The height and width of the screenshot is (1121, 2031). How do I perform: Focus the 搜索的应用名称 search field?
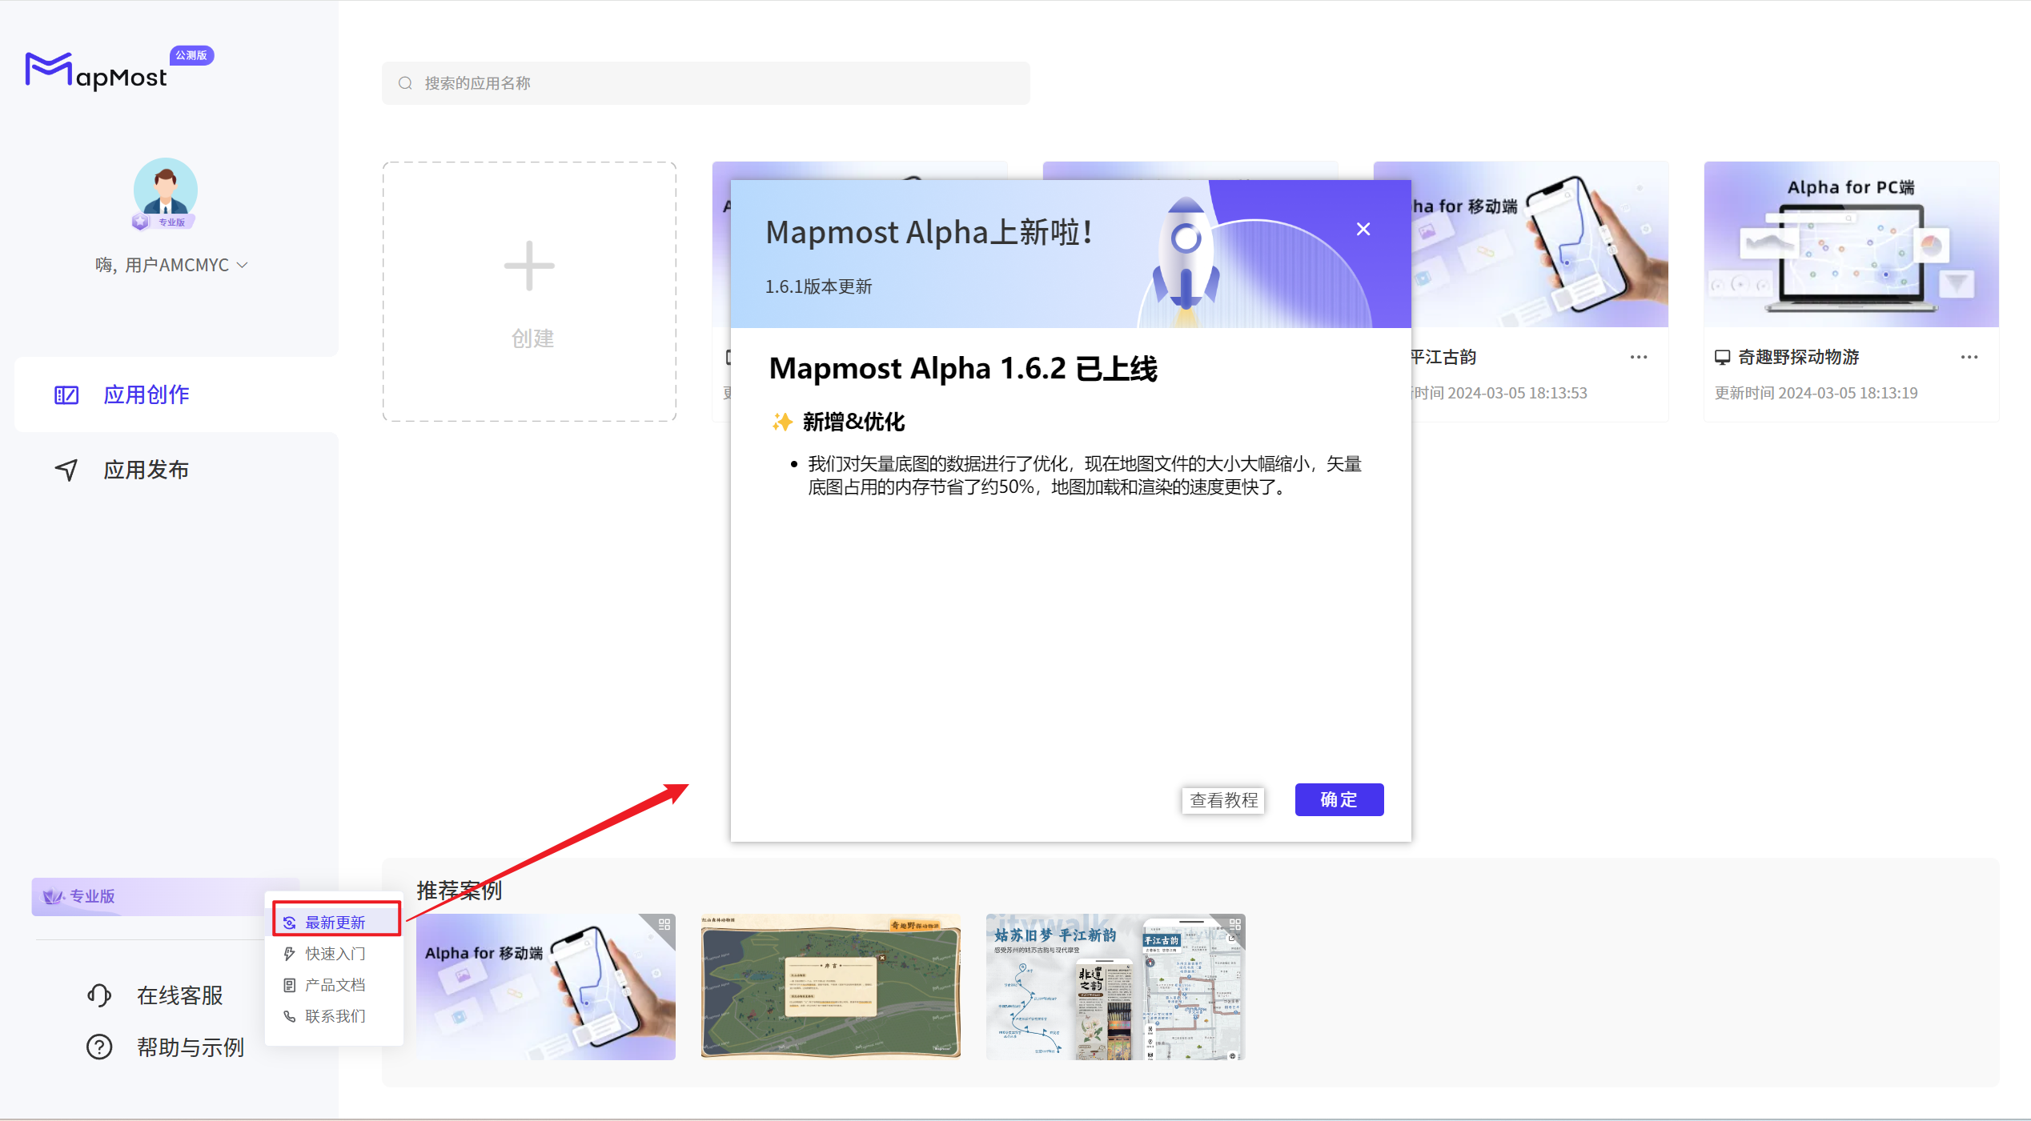705,83
